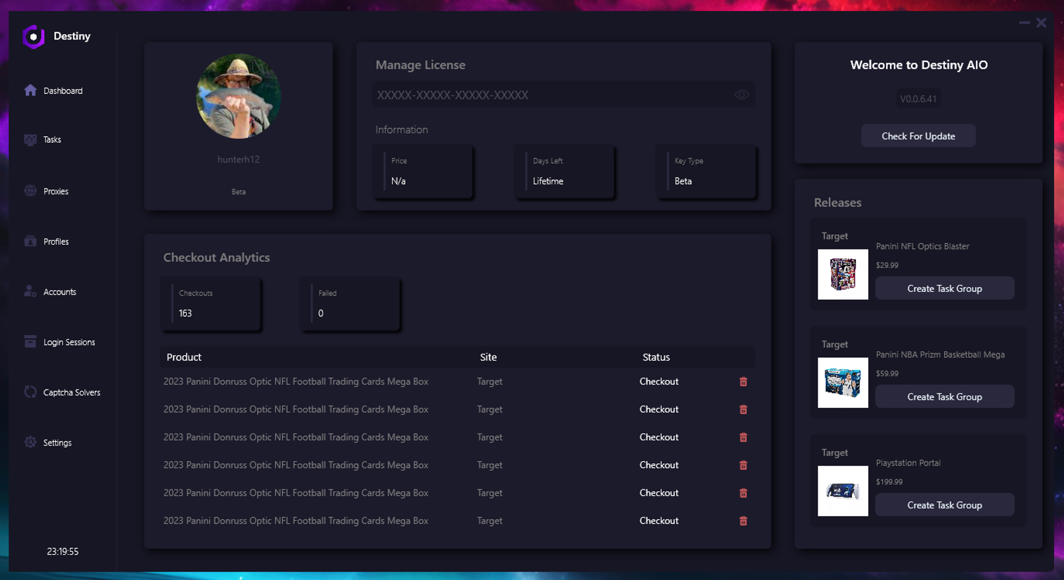Delete the third Mega Box checkout row

tap(743, 437)
